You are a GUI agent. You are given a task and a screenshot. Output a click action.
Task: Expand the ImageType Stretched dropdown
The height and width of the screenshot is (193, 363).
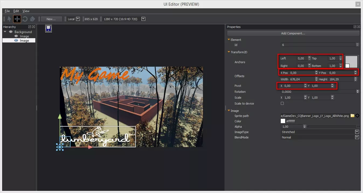click(357, 132)
